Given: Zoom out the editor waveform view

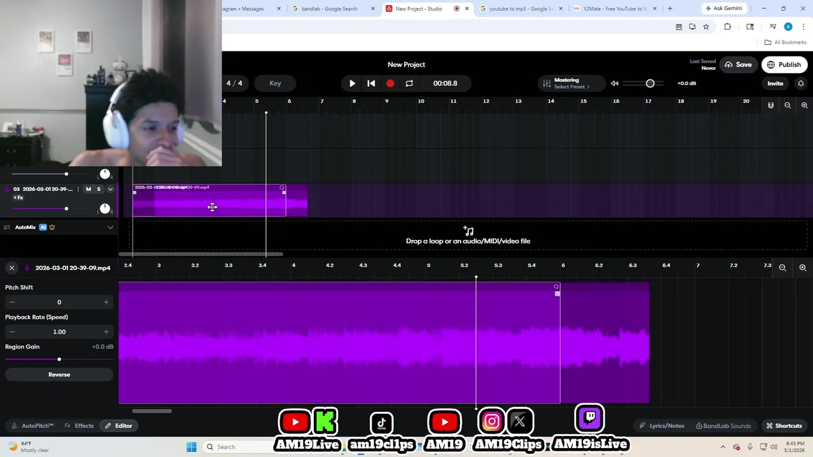Looking at the screenshot, I should (x=783, y=268).
